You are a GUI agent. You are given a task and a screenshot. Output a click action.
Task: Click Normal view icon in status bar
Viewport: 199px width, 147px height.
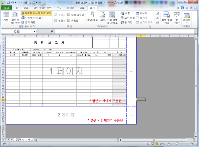pyautogui.click(x=149, y=143)
